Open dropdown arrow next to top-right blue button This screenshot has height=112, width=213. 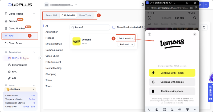point(206,5)
